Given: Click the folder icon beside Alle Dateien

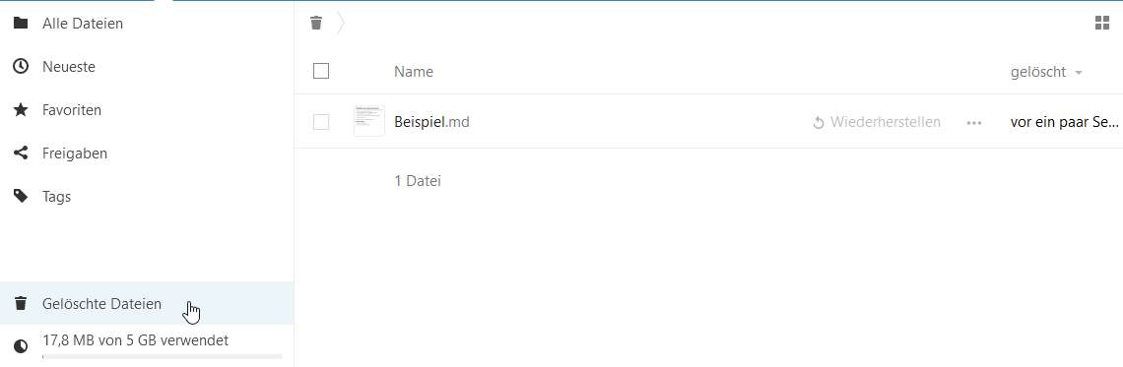Looking at the screenshot, I should (x=21, y=24).
